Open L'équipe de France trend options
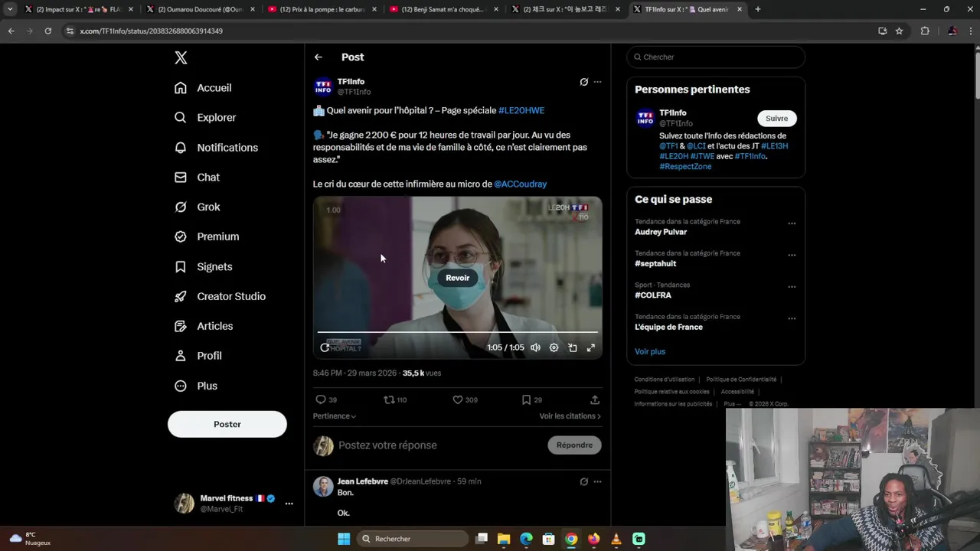 click(x=792, y=319)
